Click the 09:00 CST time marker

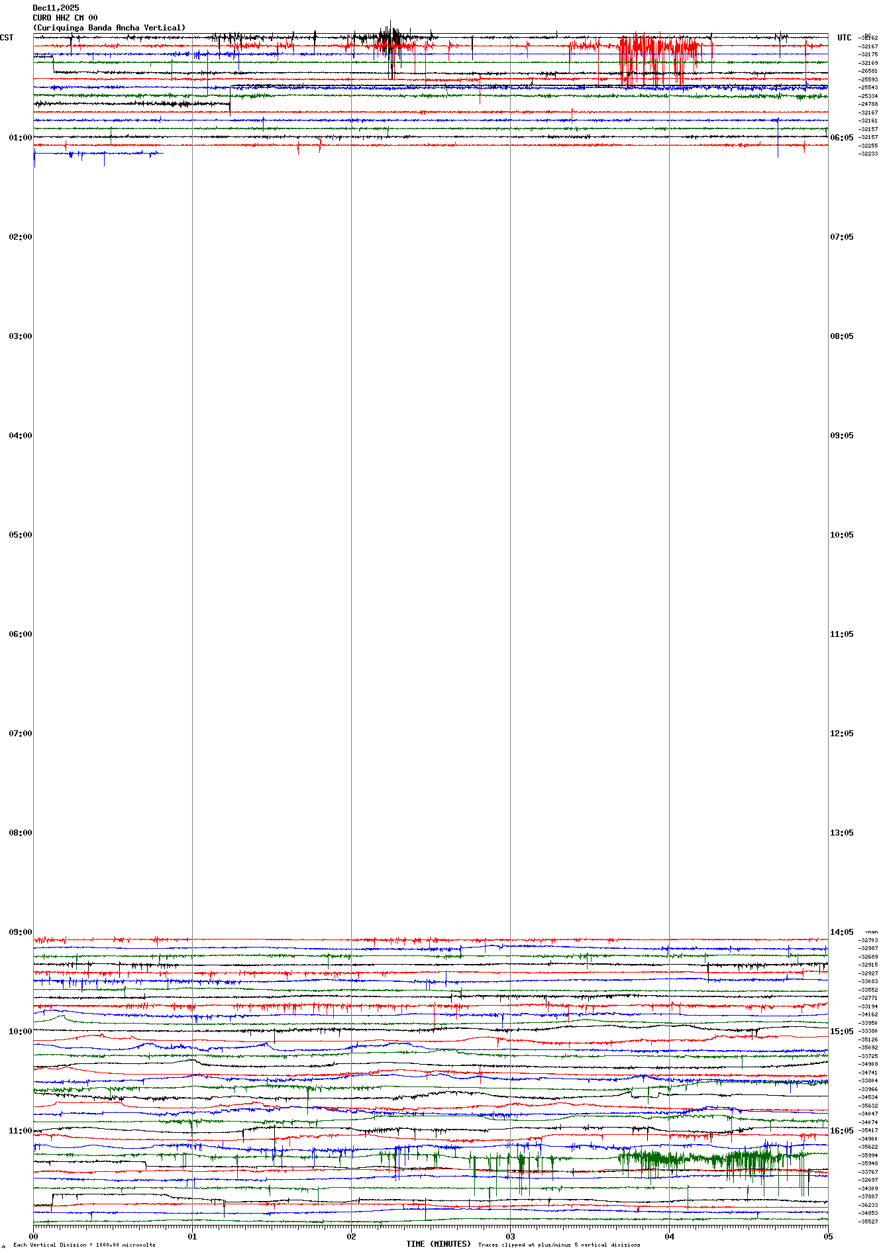point(20,932)
